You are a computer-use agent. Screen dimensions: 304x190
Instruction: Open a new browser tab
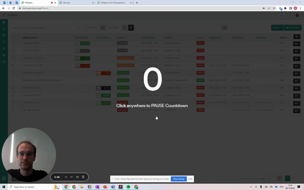pyautogui.click(x=137, y=3)
